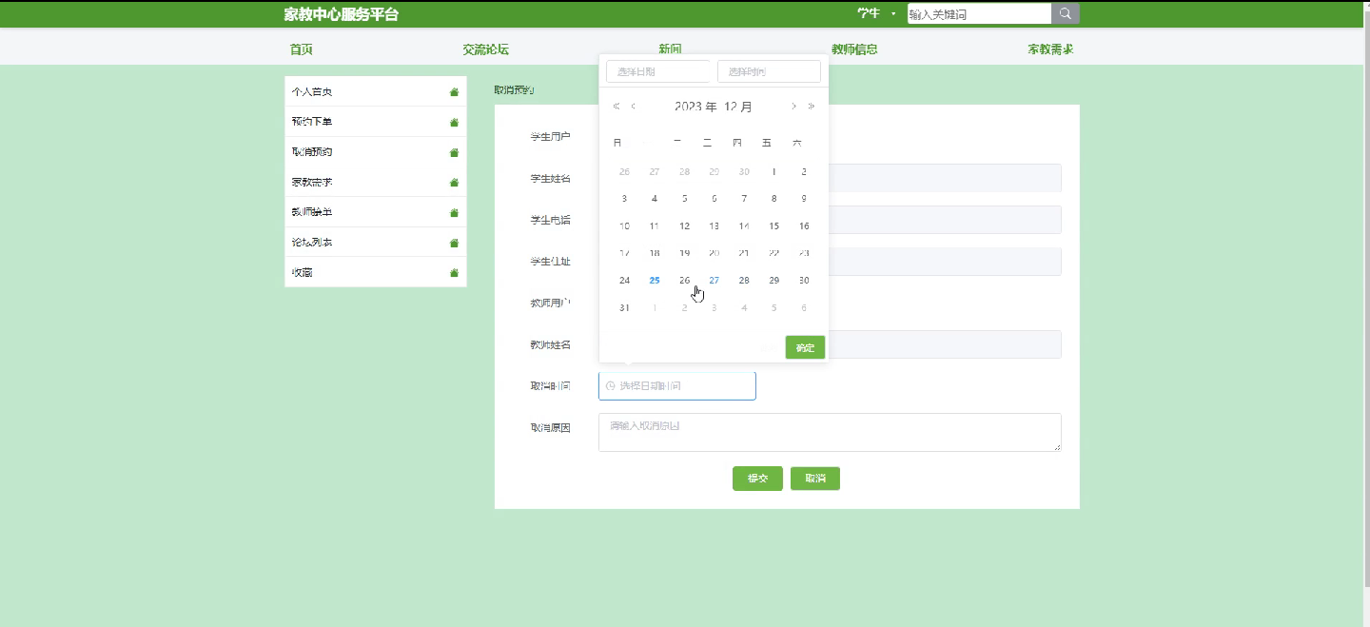The height and width of the screenshot is (627, 1370).
Task: Select December 15 in calendar
Action: point(774,225)
